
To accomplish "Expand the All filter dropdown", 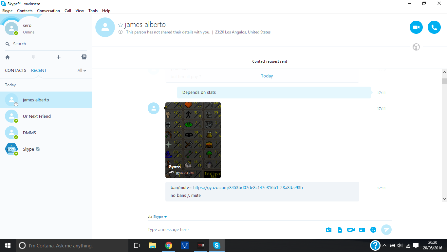I will click(x=82, y=71).
